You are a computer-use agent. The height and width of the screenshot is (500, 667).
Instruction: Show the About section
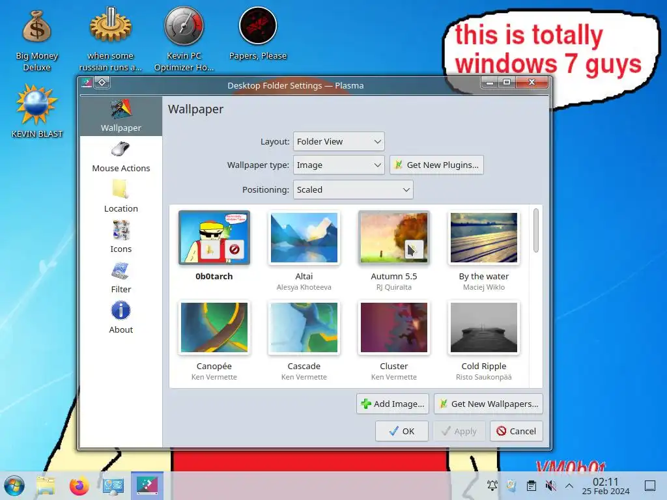121,318
